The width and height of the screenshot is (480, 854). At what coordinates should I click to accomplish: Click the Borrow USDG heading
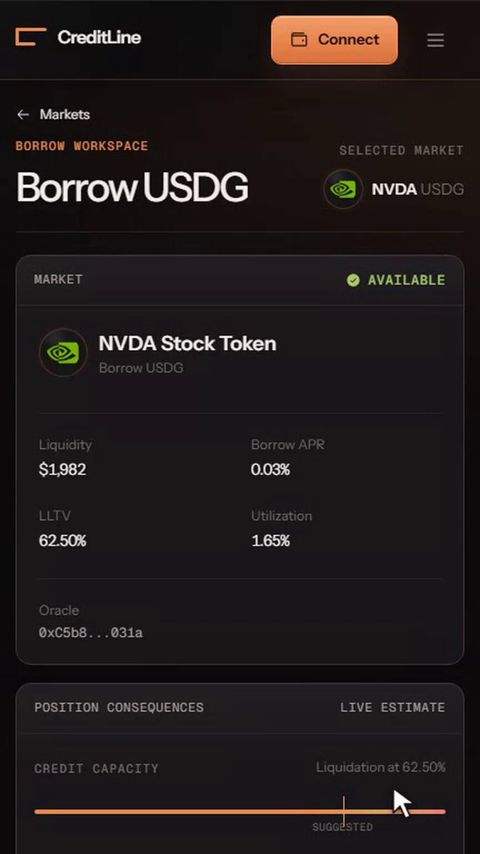click(132, 188)
